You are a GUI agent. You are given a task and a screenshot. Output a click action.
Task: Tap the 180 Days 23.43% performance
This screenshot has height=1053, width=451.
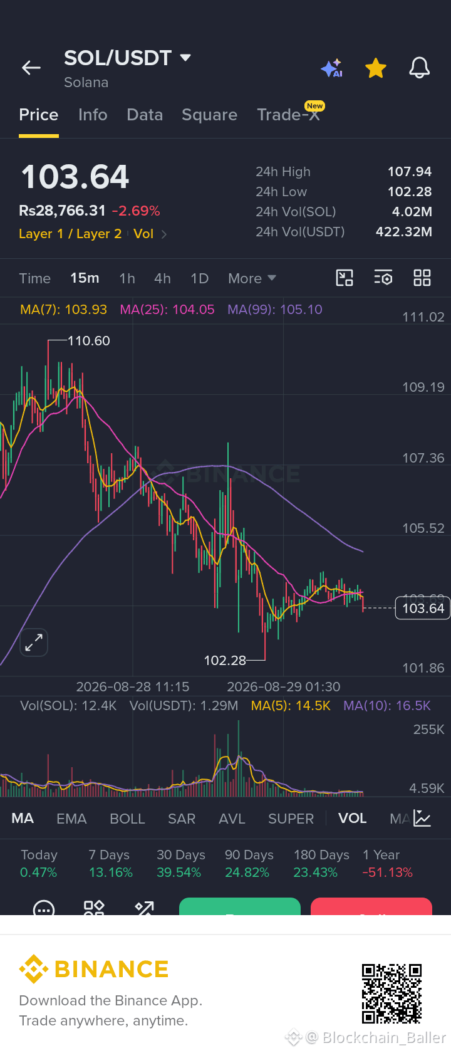(321, 864)
